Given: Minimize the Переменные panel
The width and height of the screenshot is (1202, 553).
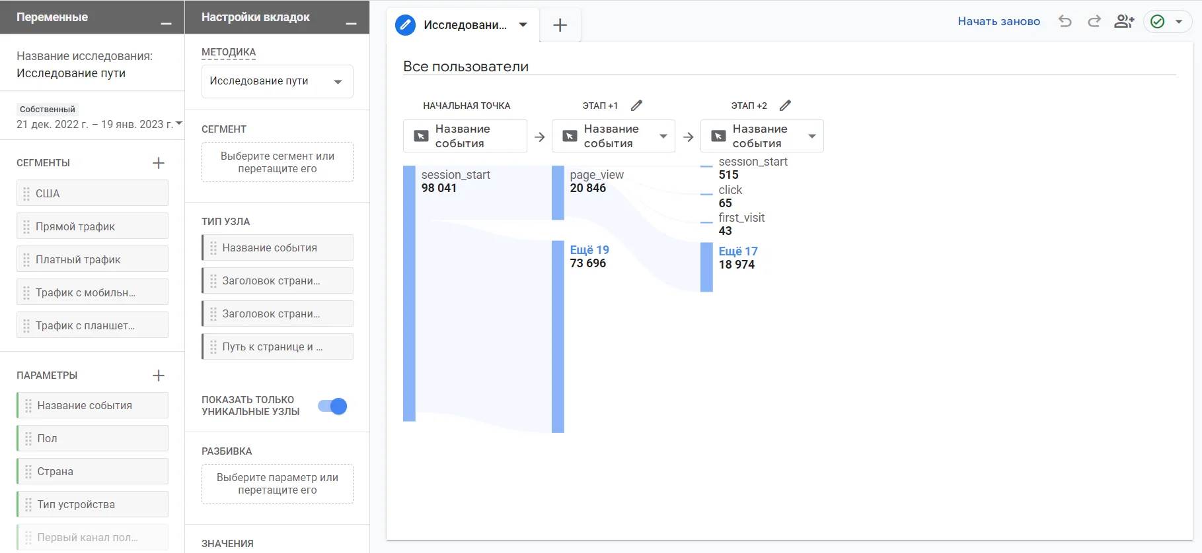Looking at the screenshot, I should pos(166,24).
